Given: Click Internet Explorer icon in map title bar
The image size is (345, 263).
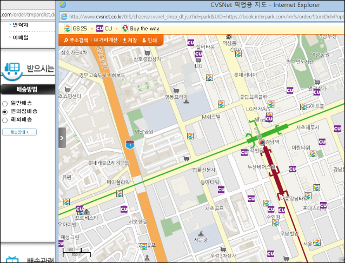Looking at the screenshot, I should (63, 5).
